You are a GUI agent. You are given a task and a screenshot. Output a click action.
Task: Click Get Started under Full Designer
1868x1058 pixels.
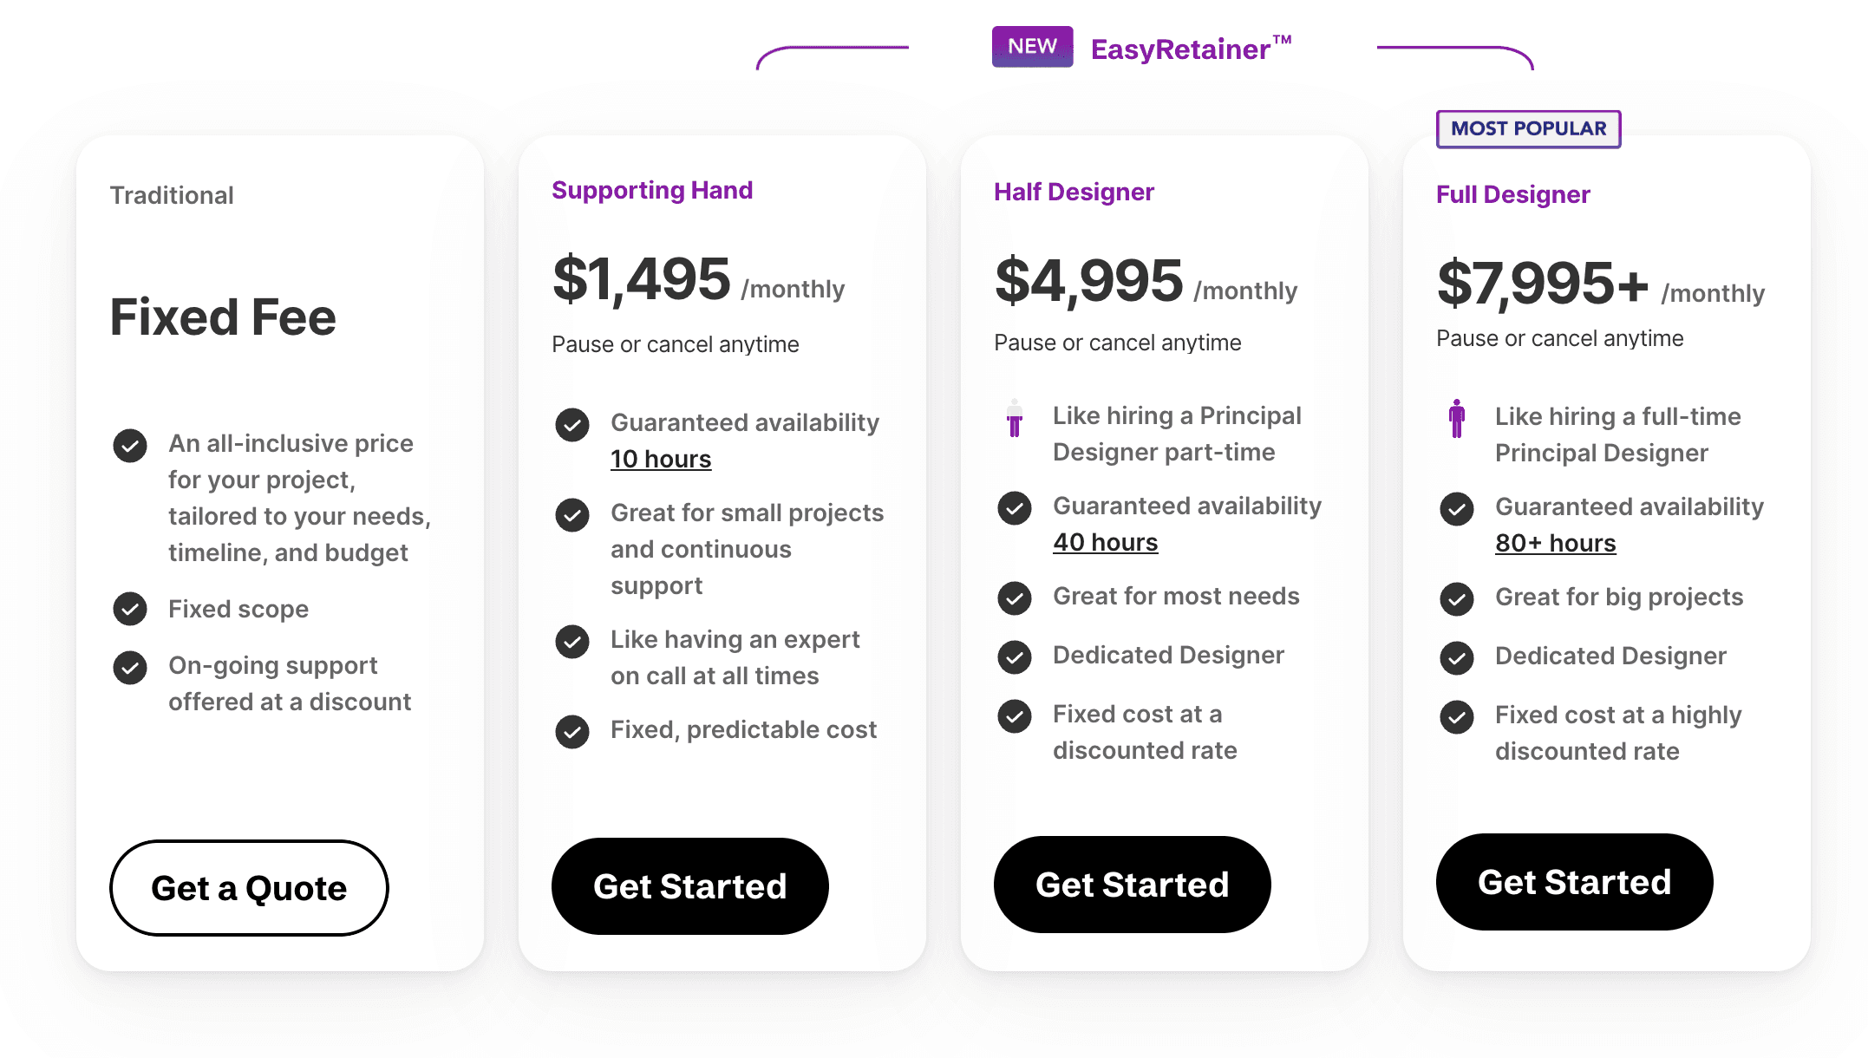[x=1575, y=881]
